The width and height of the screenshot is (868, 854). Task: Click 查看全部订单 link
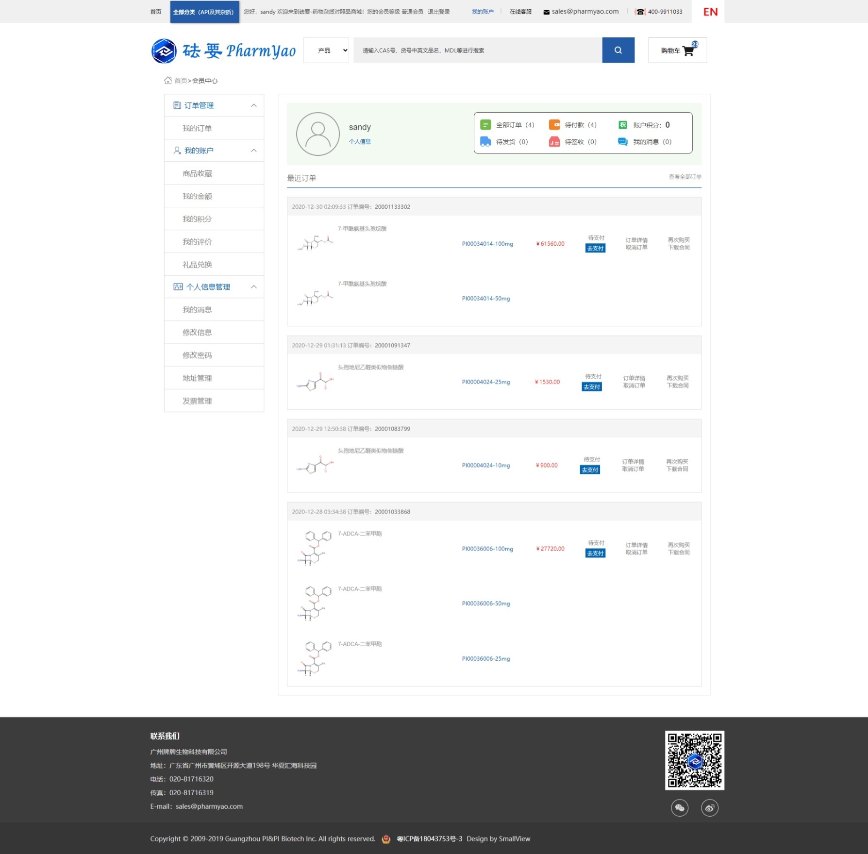[685, 177]
